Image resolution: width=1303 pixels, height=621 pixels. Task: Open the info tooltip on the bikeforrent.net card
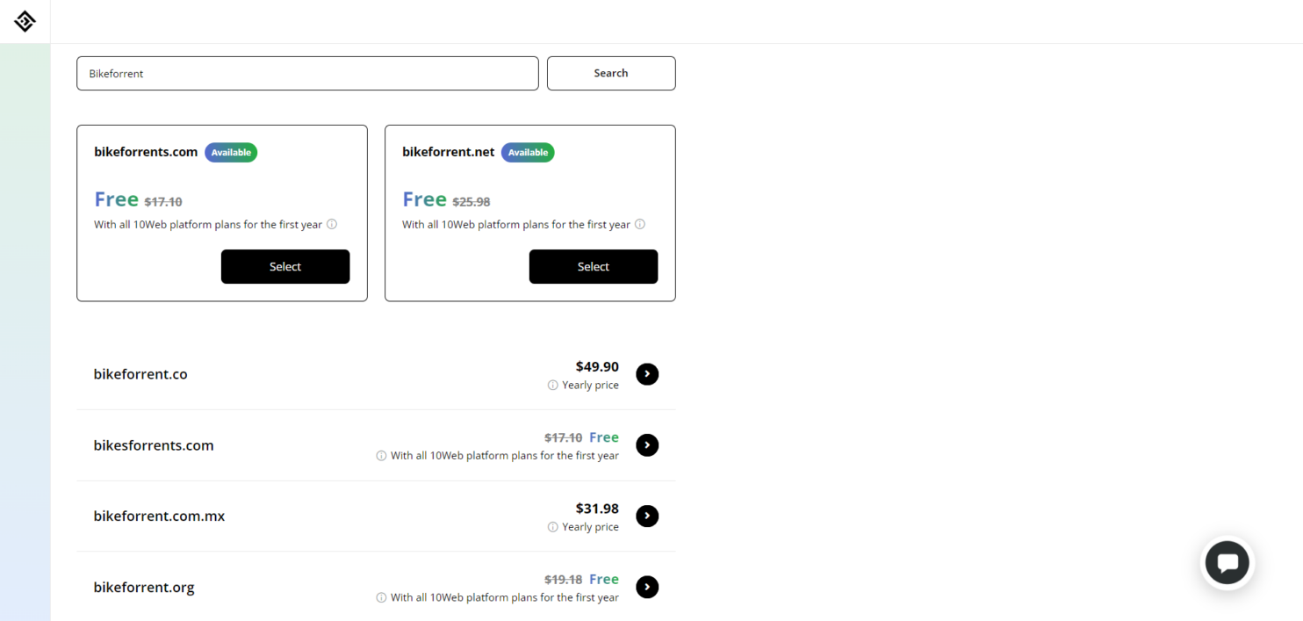coord(640,224)
